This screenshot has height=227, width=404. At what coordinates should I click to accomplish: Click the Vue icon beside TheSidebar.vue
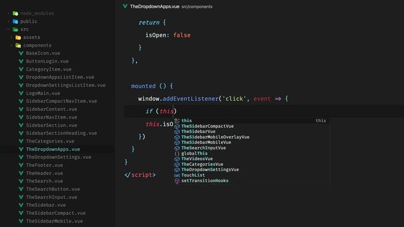tap(21, 205)
